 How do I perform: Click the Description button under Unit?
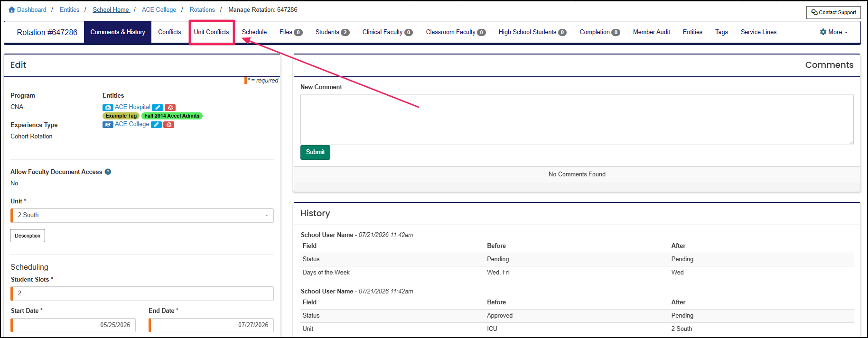click(x=28, y=236)
